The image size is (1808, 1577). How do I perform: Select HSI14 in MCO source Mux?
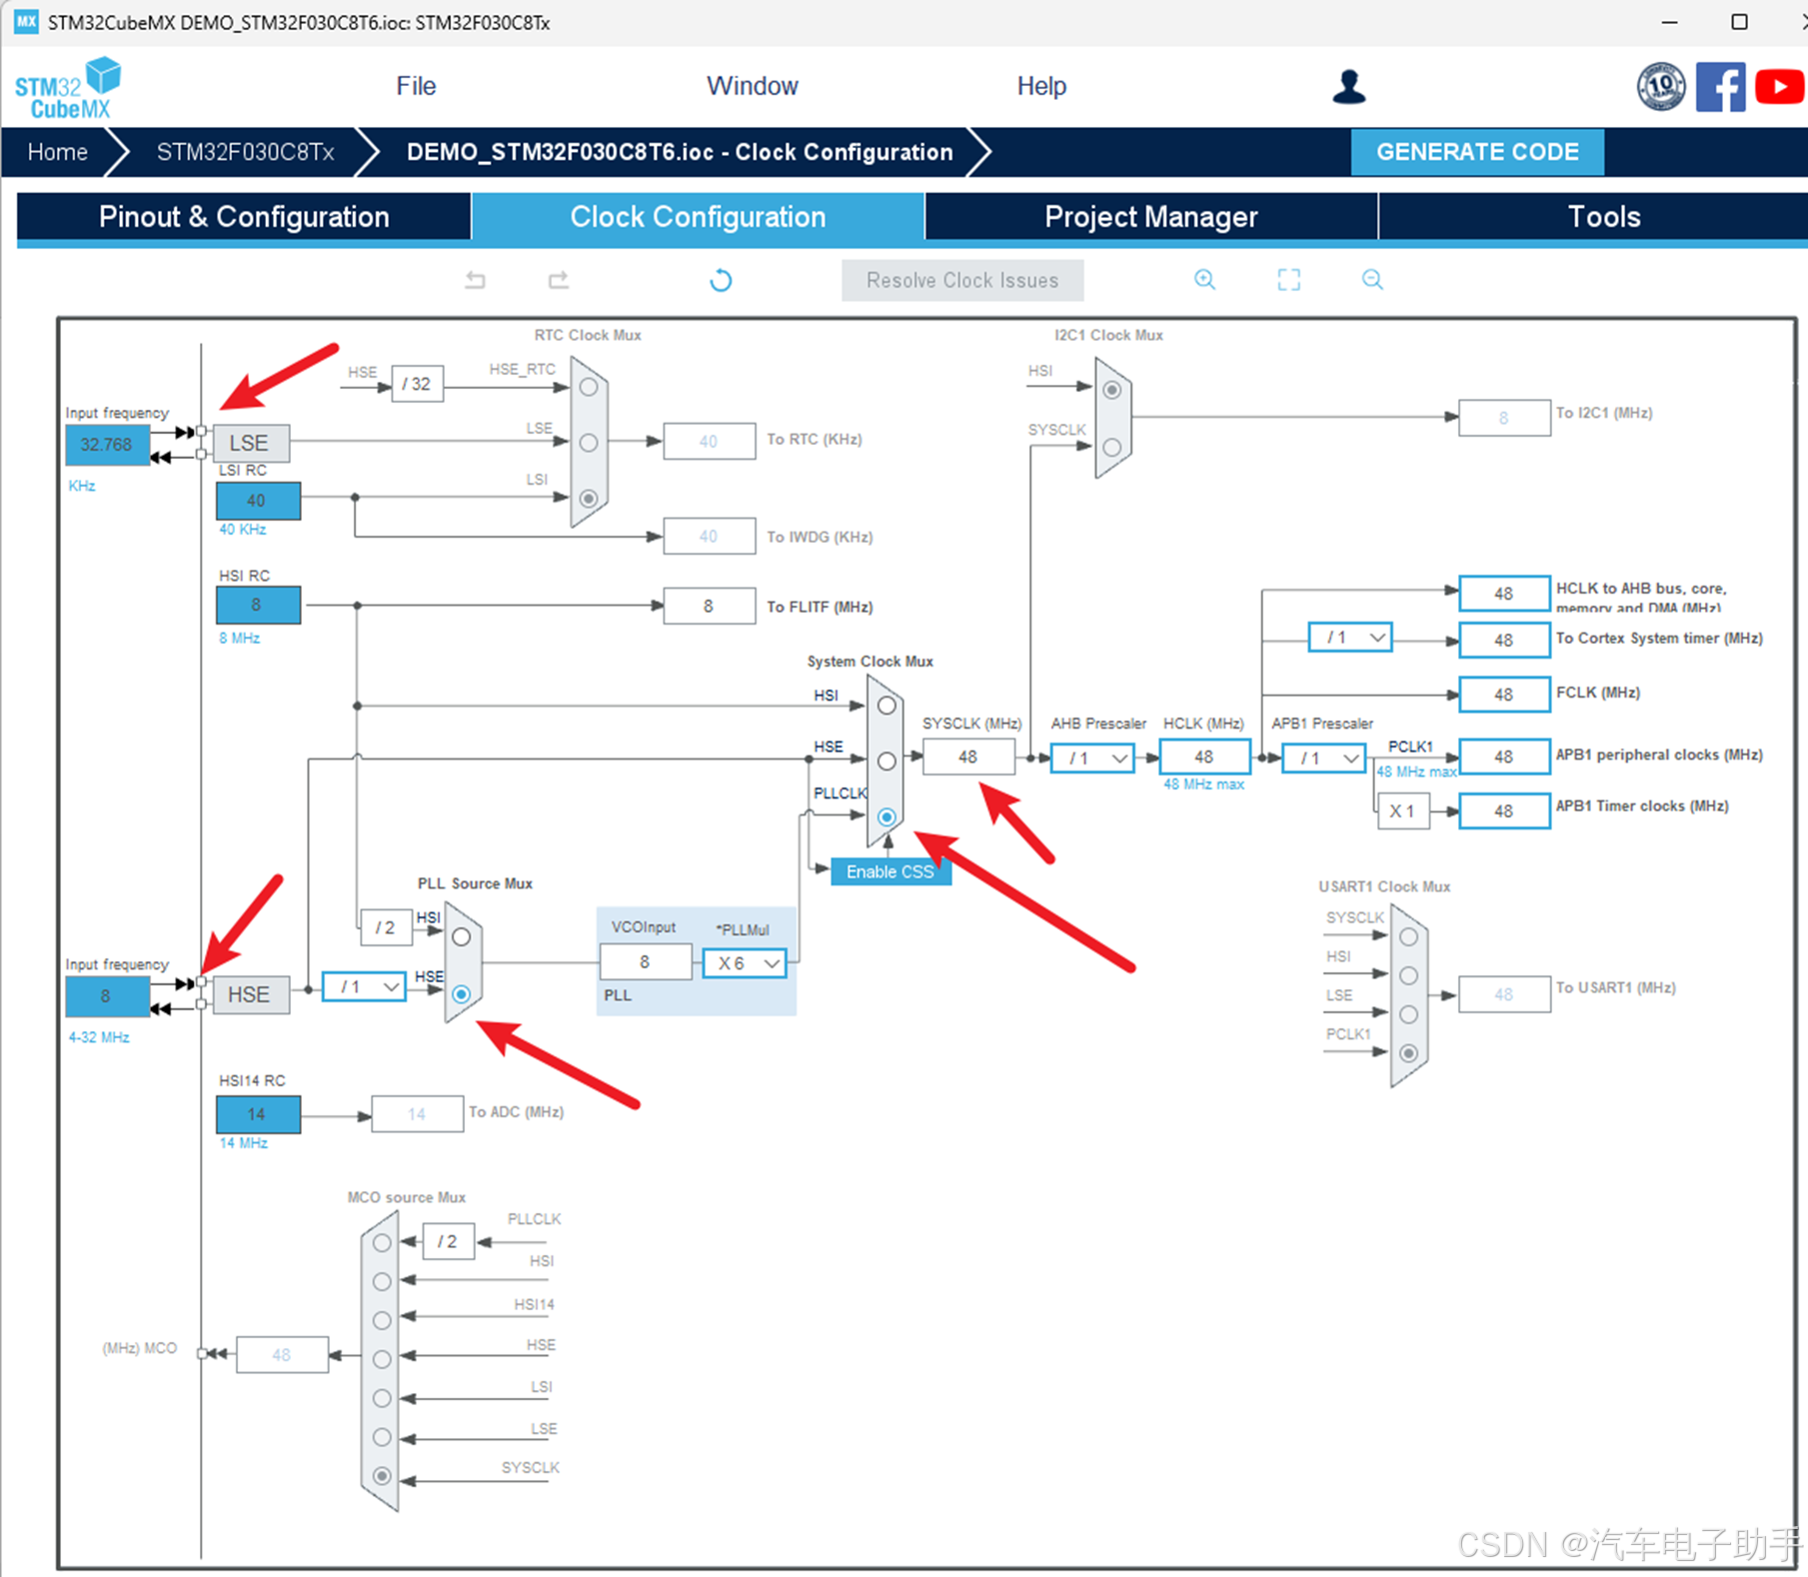tap(382, 1320)
